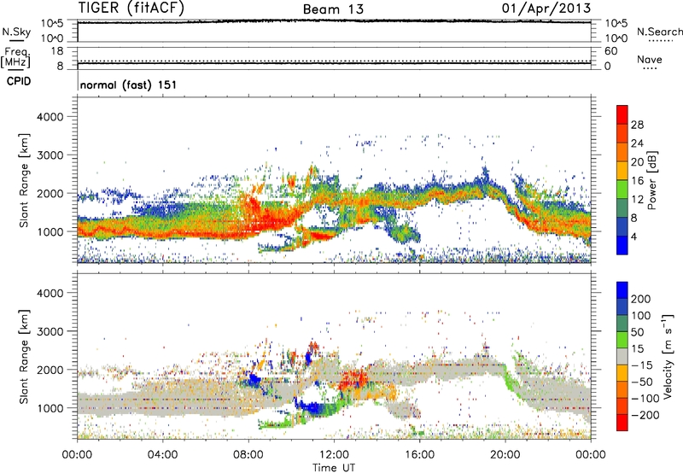Click the 'Freq. [MHz]' axis label
Viewport: 683px width, 473px height.
click(x=15, y=58)
